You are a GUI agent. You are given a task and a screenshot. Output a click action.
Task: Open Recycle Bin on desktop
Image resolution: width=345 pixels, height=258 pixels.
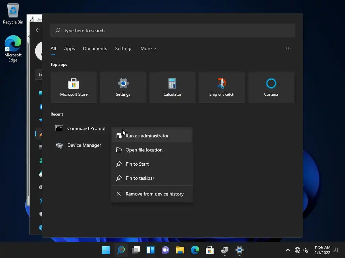[x=13, y=13]
